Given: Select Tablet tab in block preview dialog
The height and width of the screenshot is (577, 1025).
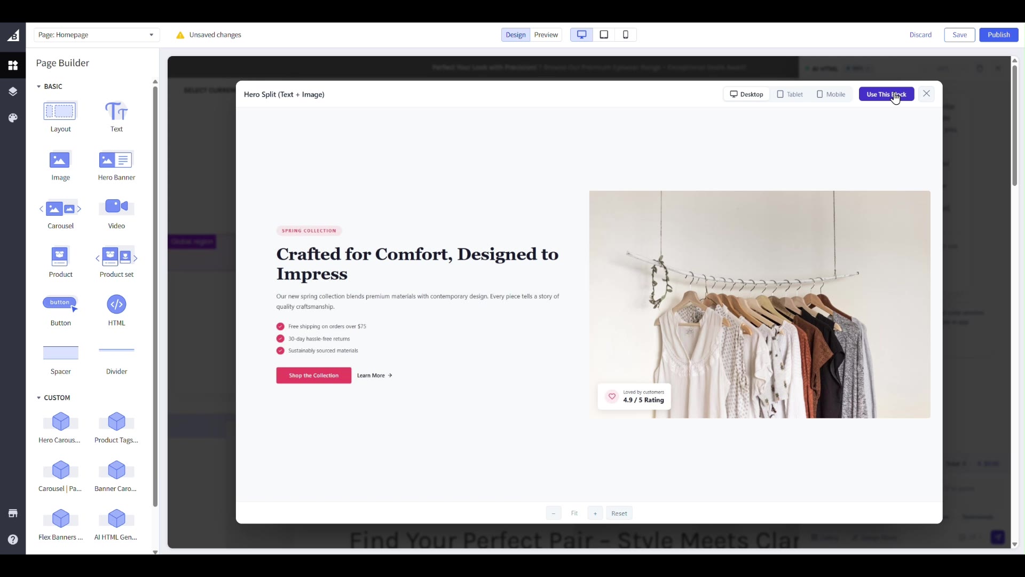Looking at the screenshot, I should (x=790, y=94).
